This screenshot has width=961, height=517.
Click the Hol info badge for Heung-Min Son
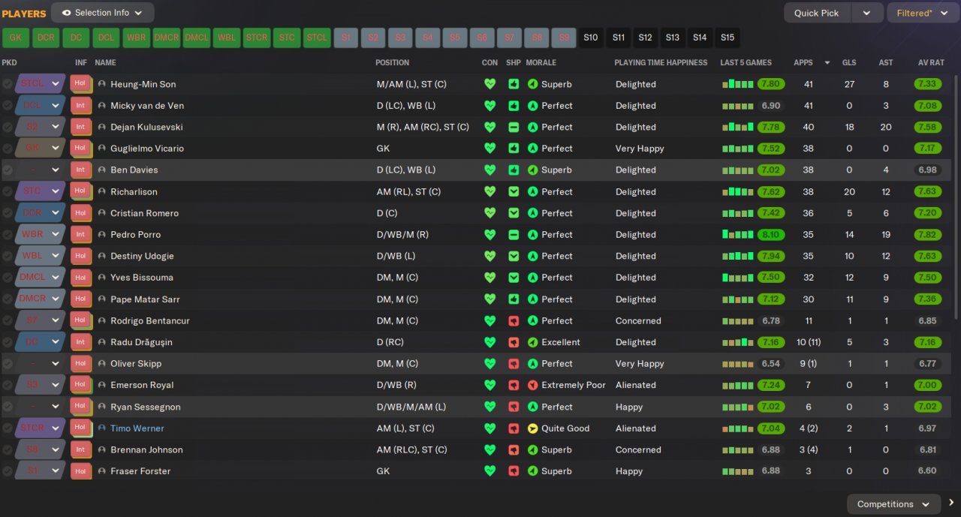coord(80,84)
